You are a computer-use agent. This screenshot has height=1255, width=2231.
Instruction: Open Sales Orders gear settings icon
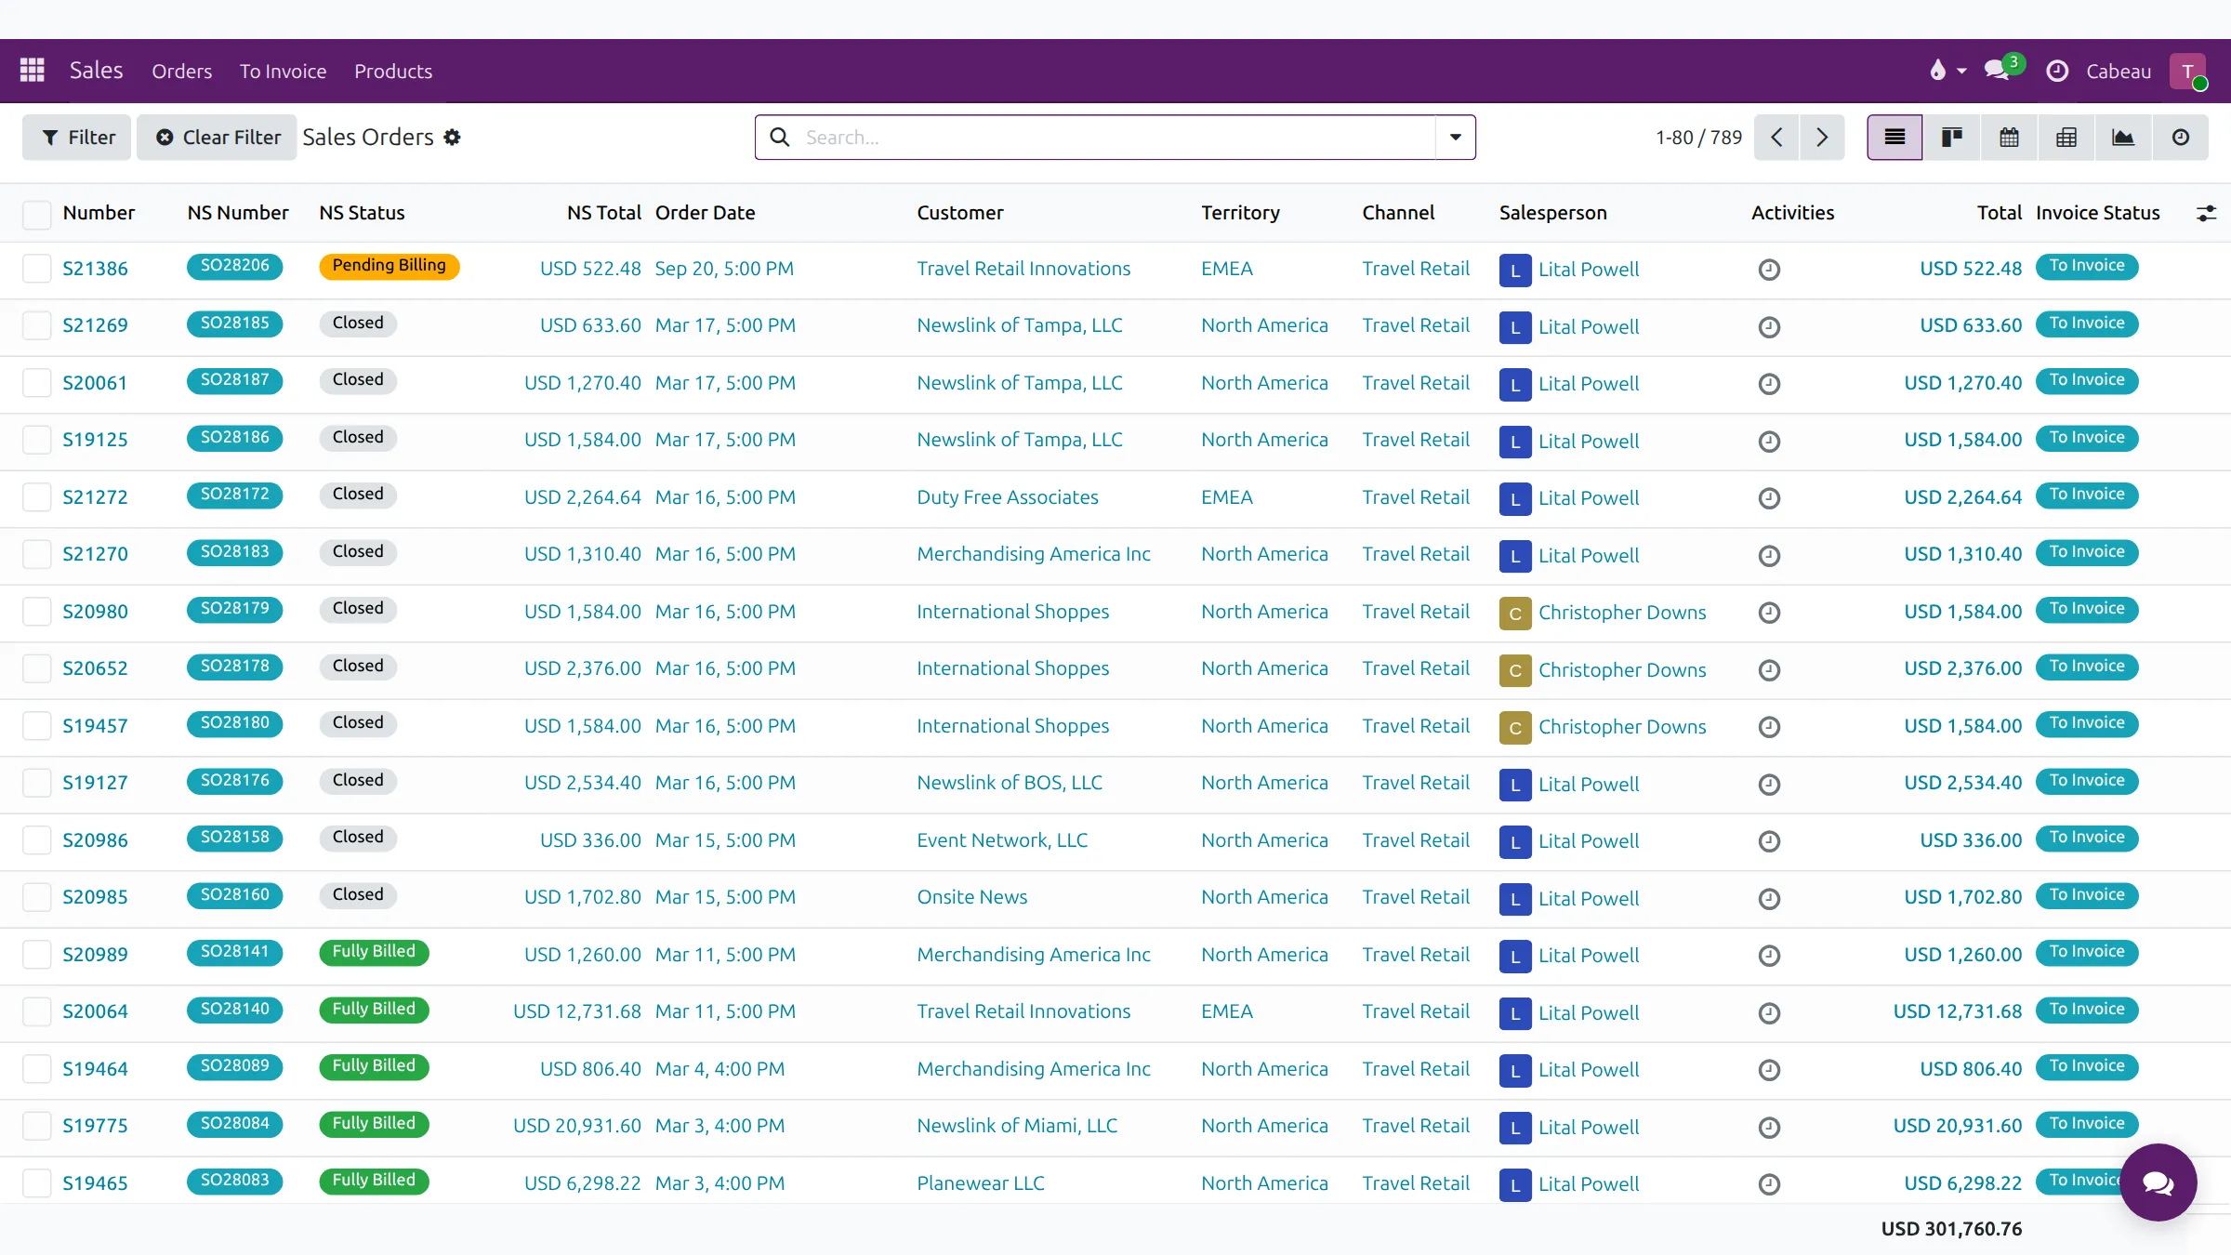coord(452,138)
